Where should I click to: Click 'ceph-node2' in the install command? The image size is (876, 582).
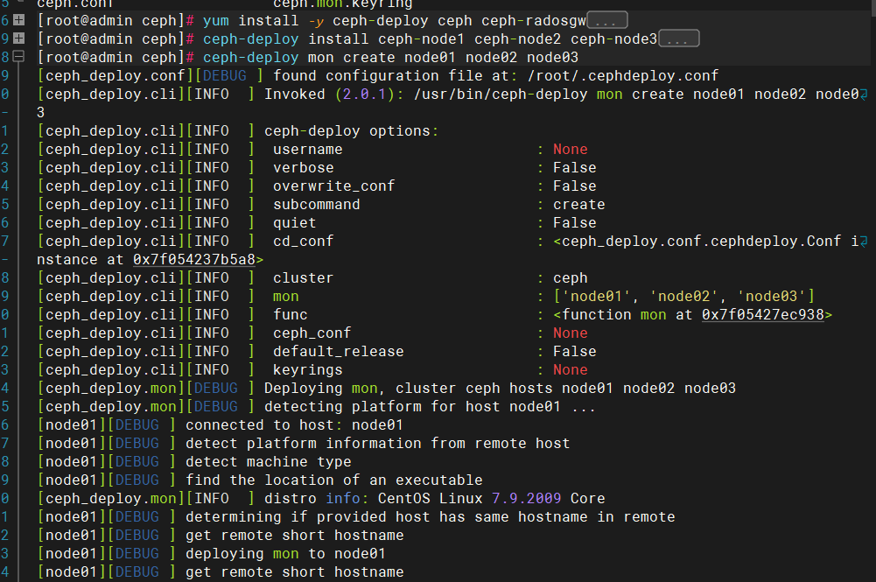click(x=517, y=39)
